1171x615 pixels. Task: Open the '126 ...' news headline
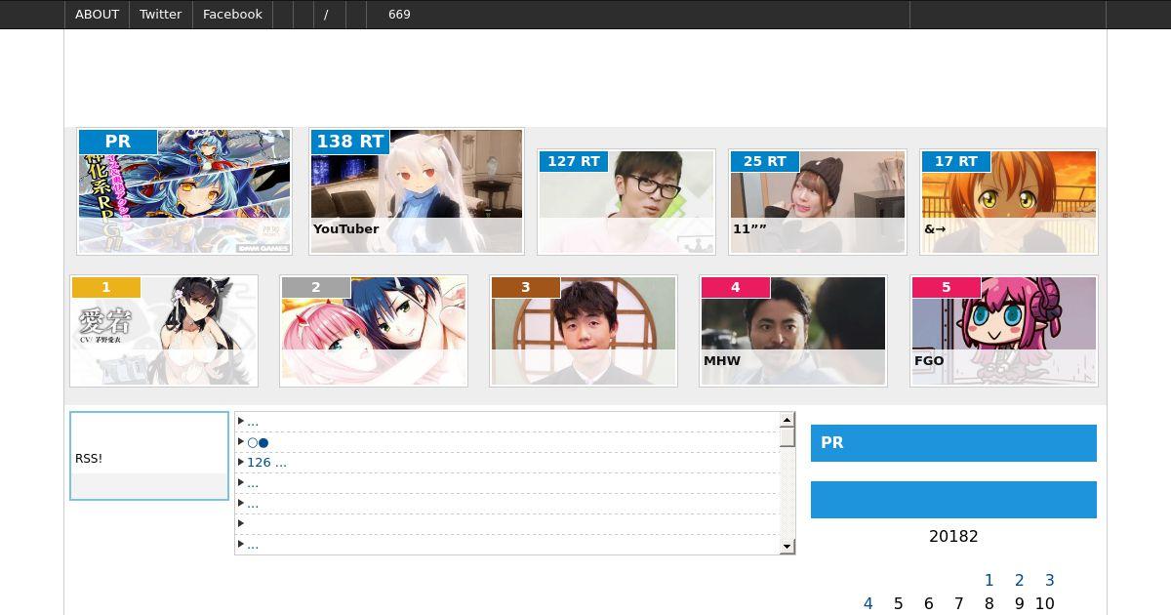266,463
